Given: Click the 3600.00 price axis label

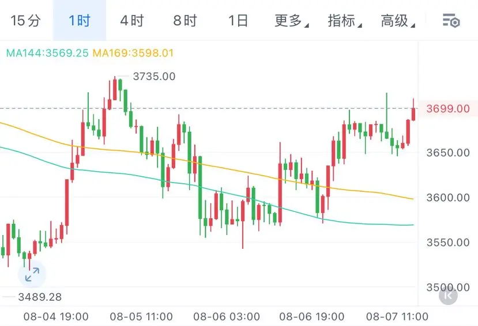Looking at the screenshot, I should pos(448,198).
